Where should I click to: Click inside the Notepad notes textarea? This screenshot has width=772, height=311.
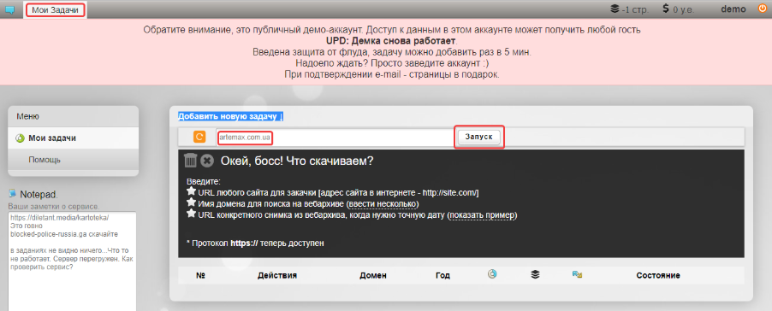click(x=73, y=261)
